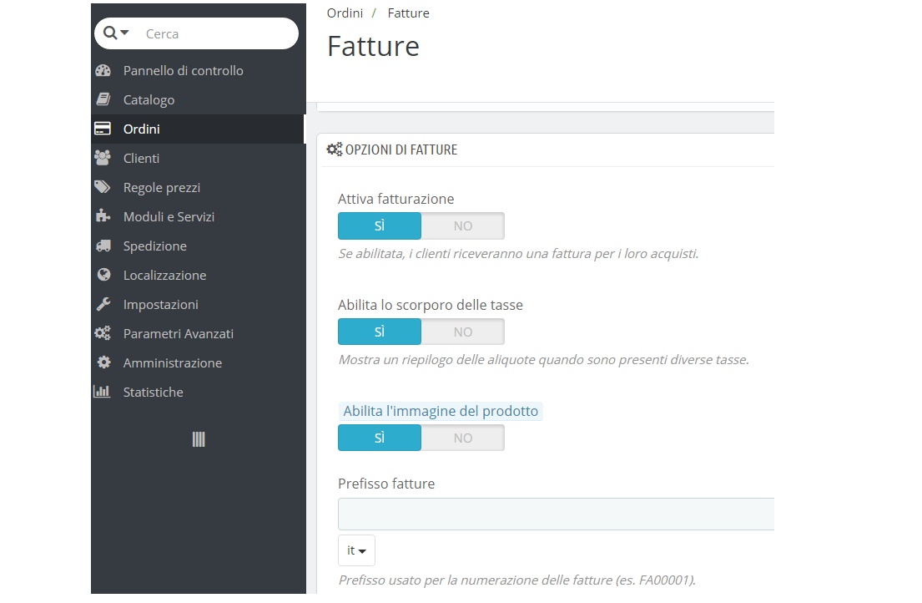Set Abilita lo scorporo delle tasse to NO
Image resolution: width=922 pixels, height=603 pixels.
(x=462, y=332)
